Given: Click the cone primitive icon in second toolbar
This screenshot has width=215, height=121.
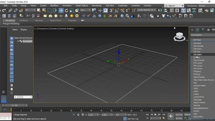Looking at the screenshot, I should [66, 16].
